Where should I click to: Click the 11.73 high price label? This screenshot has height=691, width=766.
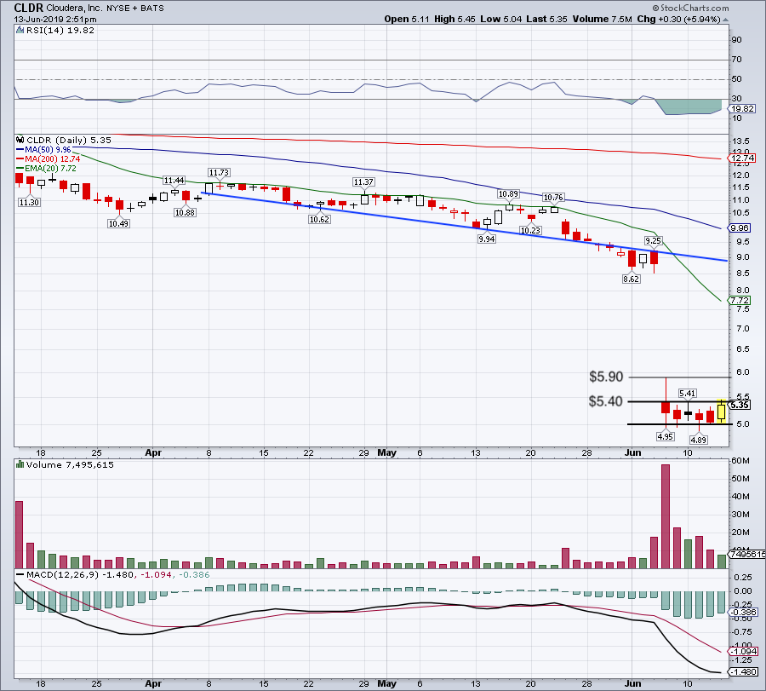coord(219,173)
